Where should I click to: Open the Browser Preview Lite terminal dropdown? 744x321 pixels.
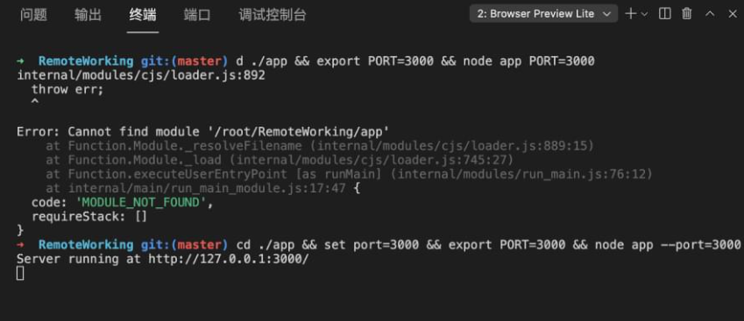coord(544,14)
